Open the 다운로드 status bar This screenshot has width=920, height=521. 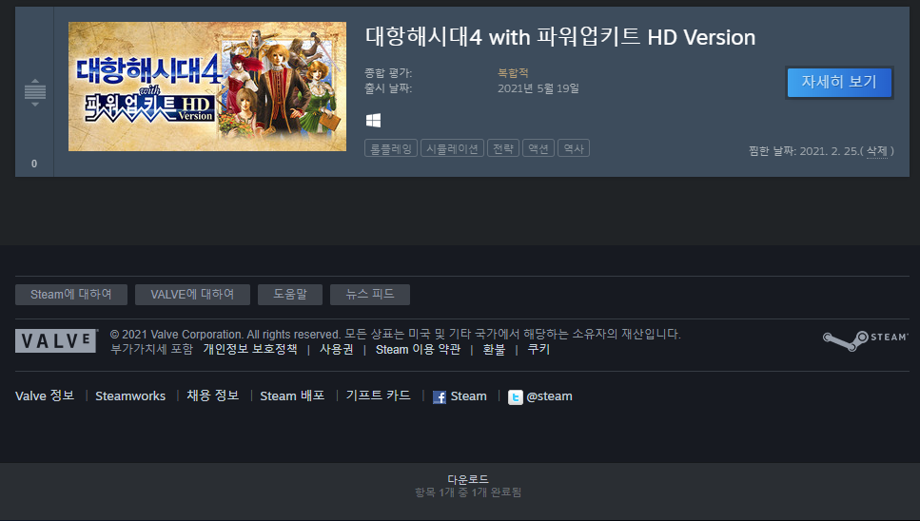[468, 485]
